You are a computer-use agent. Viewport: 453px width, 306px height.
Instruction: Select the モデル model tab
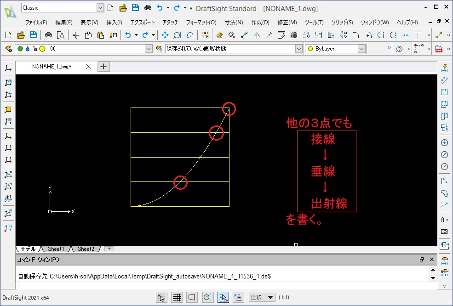(29, 249)
